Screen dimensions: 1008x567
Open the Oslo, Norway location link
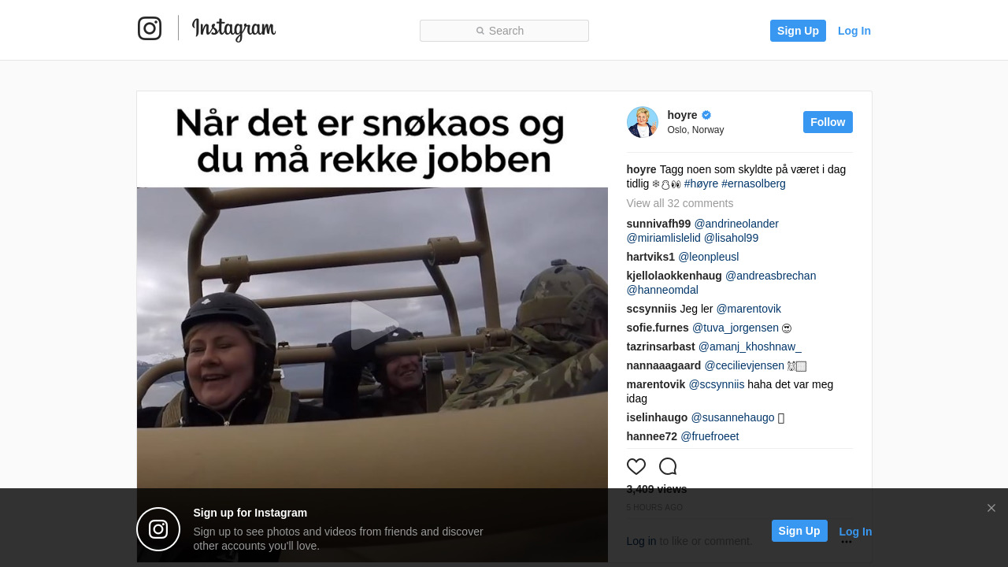click(x=695, y=130)
